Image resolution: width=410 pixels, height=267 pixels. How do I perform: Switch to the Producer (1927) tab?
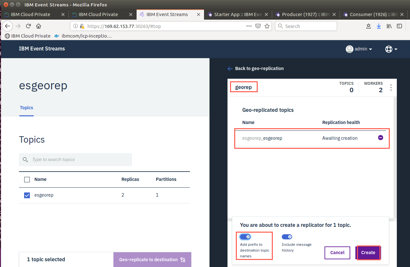(306, 14)
